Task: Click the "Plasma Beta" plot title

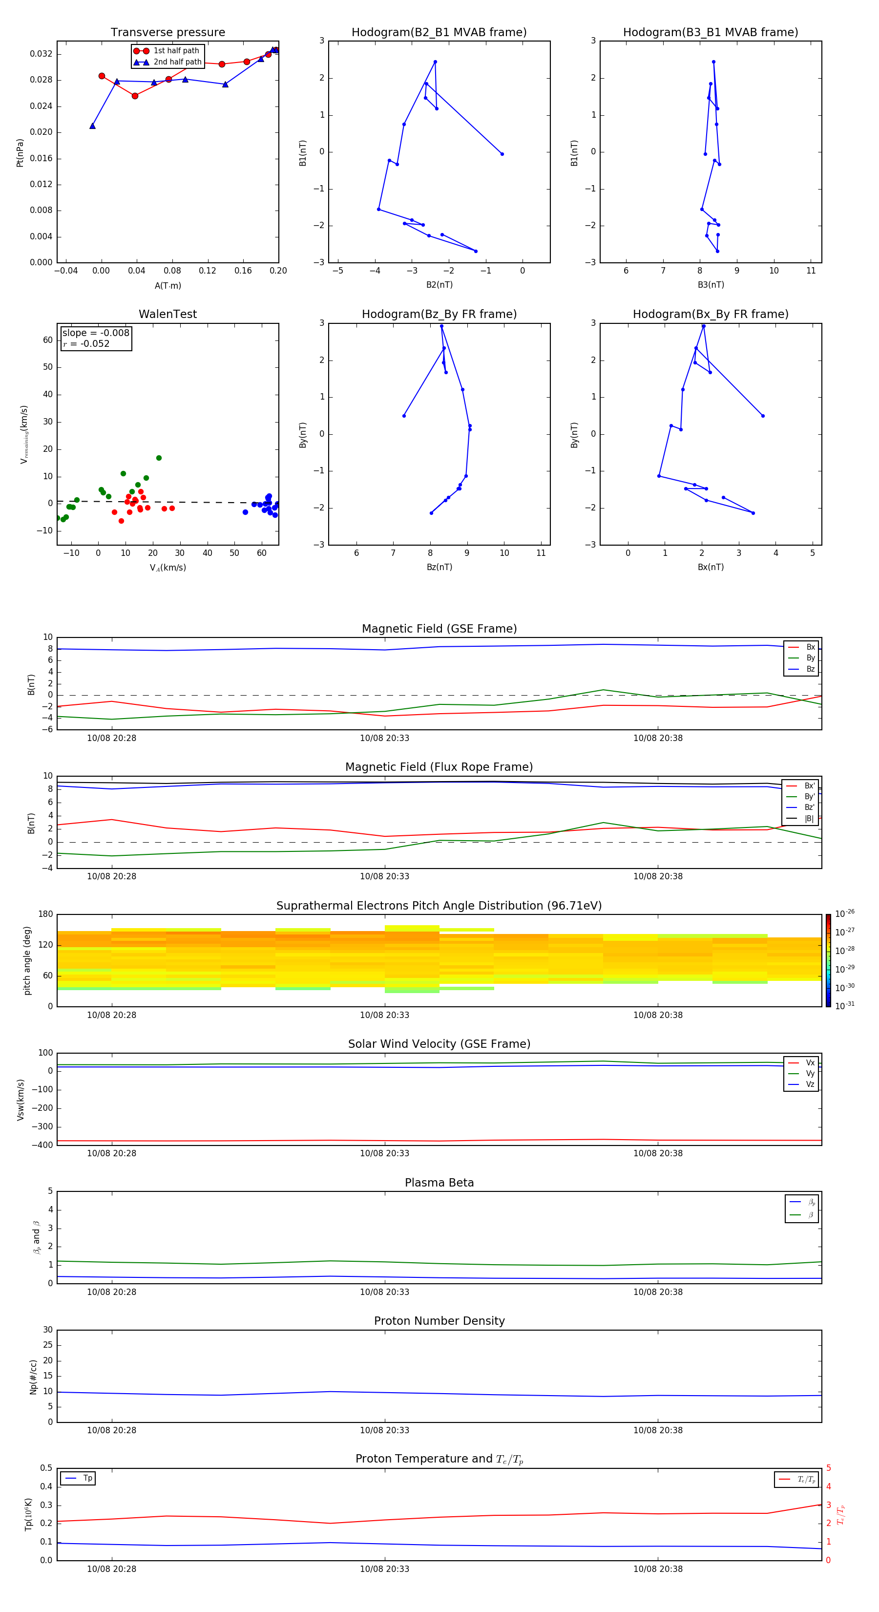Action: (439, 1183)
